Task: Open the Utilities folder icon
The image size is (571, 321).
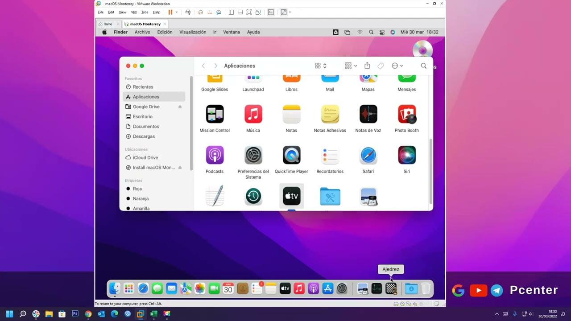Action: pos(330,196)
